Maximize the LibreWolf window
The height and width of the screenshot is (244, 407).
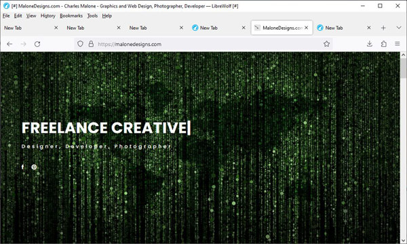[380, 5]
